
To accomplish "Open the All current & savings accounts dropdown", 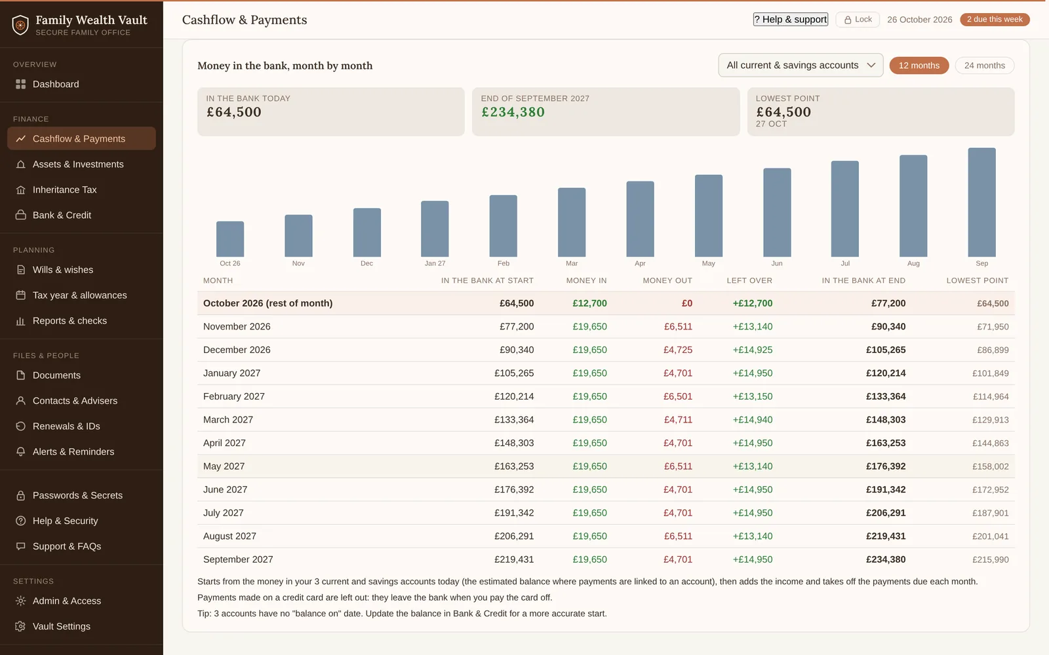I will [x=801, y=65].
